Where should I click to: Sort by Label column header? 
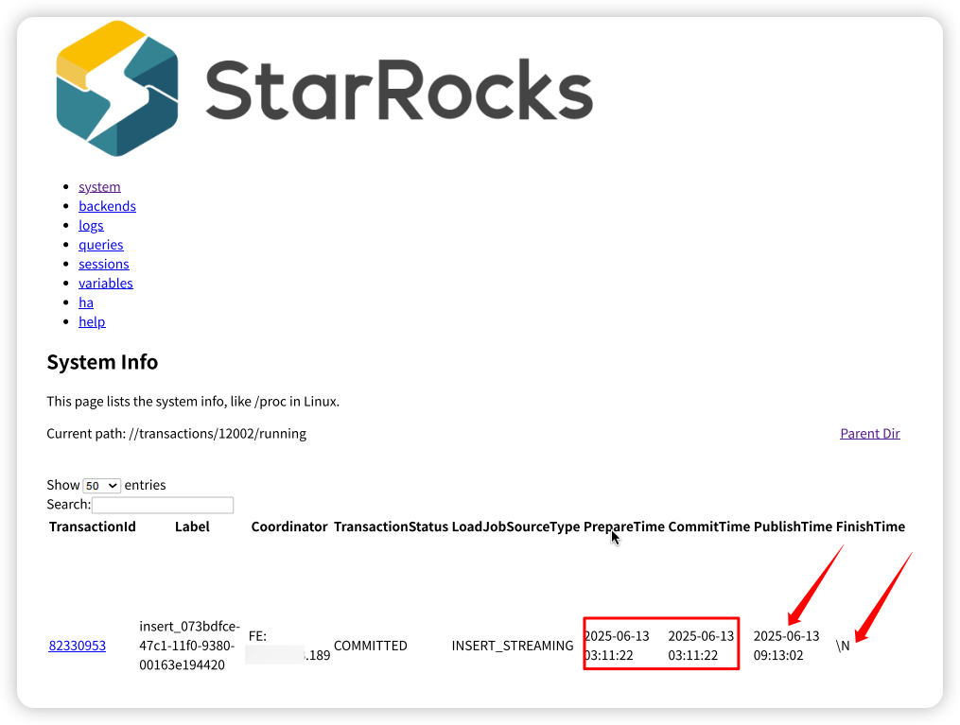(192, 526)
